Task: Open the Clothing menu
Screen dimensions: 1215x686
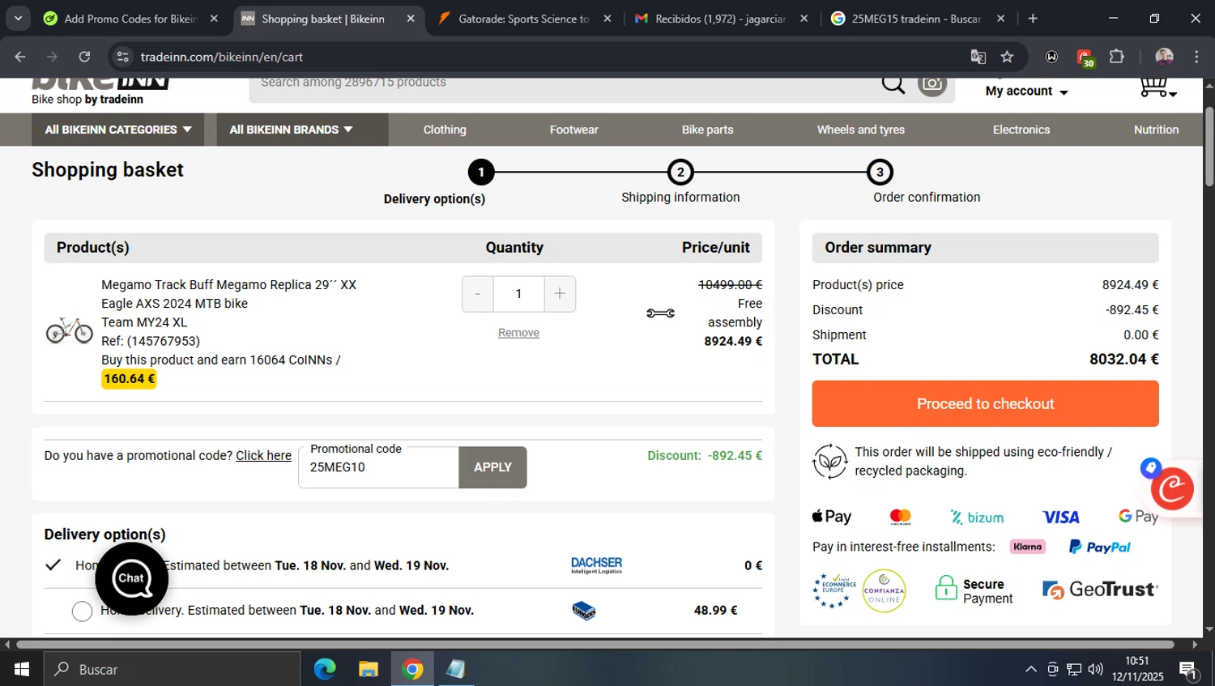Action: point(445,130)
